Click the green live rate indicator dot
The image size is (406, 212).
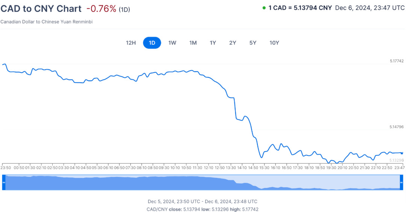coord(264,8)
